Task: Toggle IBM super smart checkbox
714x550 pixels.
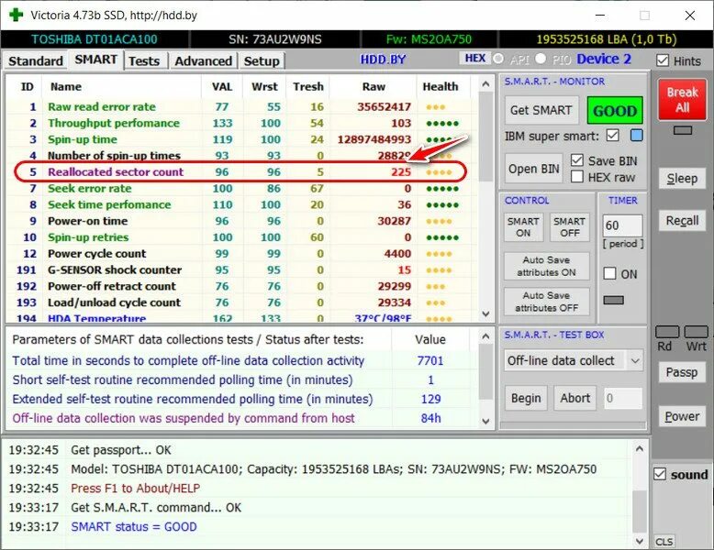Action: pos(613,136)
